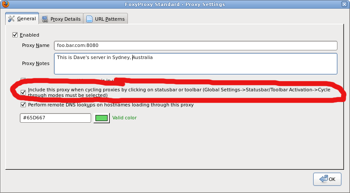Screen dimensions: 350x193
Task: Toggle Include this proxy when cycling checkbox
Action: (23, 92)
